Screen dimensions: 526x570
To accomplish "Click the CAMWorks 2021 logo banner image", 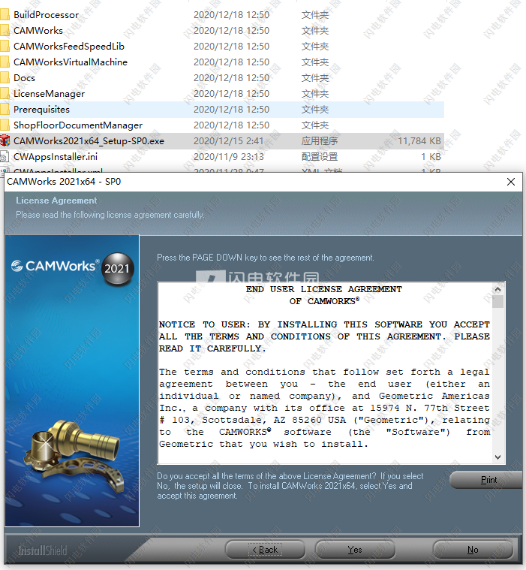I will point(72,381).
